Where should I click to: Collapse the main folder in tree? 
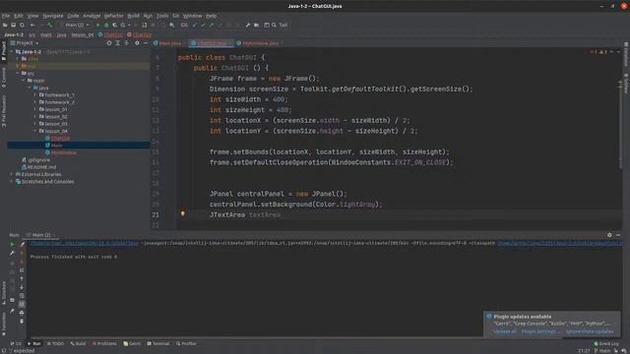point(24,81)
